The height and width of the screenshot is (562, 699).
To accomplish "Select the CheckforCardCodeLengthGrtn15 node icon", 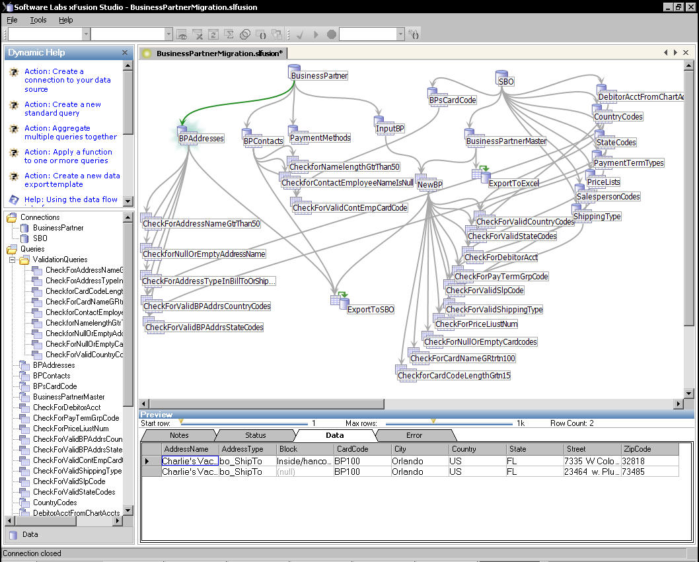I will point(401,369).
